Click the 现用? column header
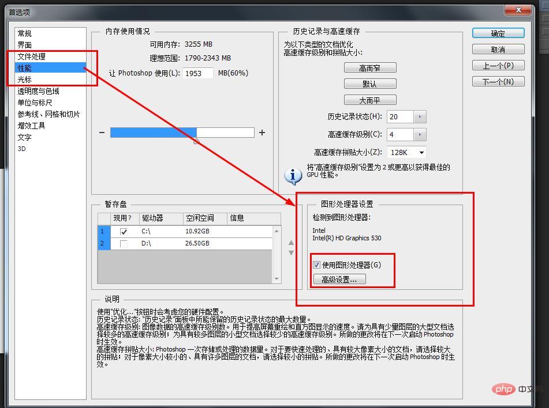The height and width of the screenshot is (408, 549). point(125,218)
